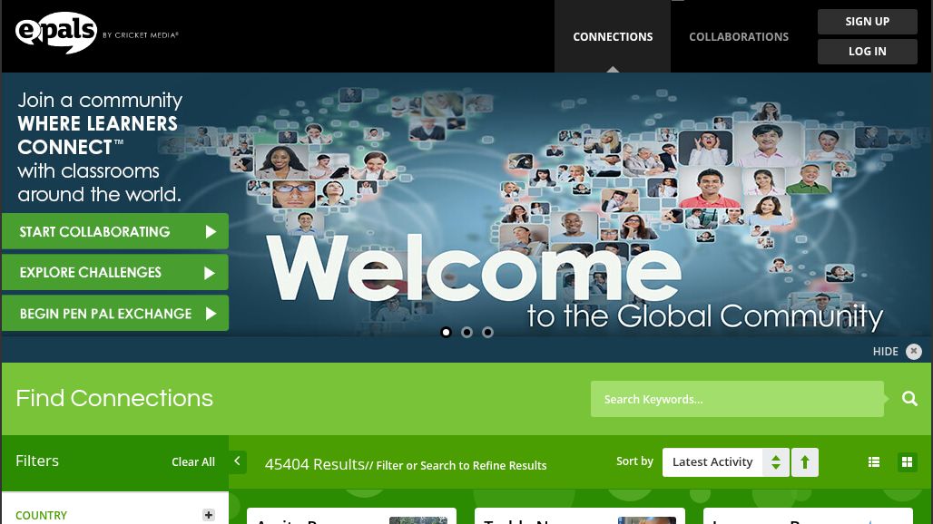This screenshot has height=524, width=933.
Task: Click the search magnifier icon
Action: 909,399
